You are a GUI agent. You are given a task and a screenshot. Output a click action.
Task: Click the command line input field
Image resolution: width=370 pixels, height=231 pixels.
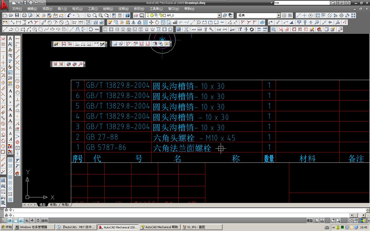pos(177,215)
